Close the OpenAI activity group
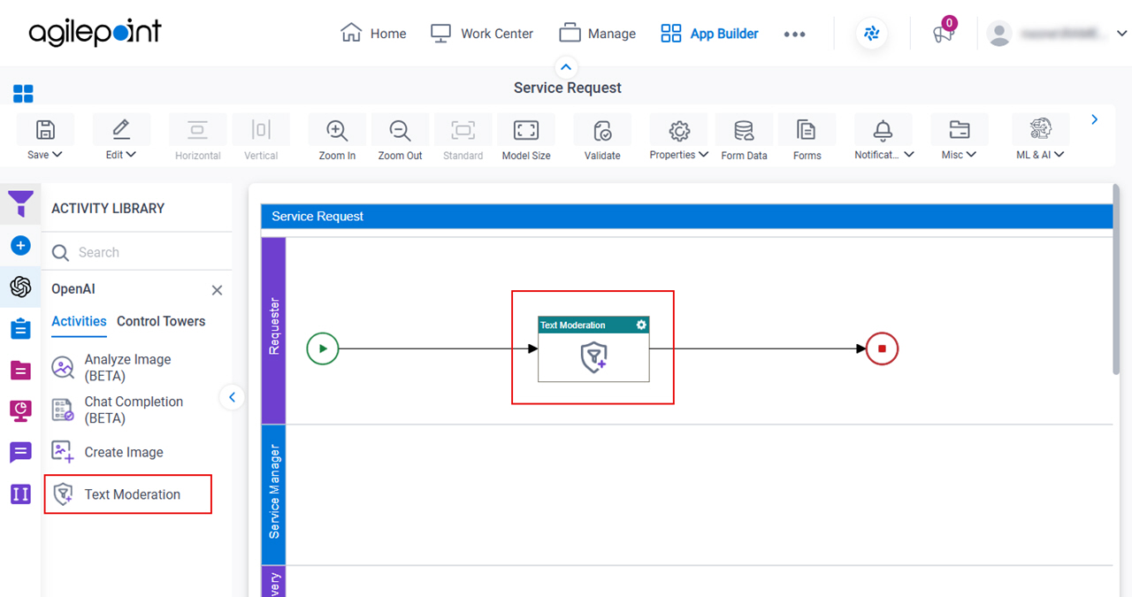Screen dimensions: 1132x597 (x=217, y=290)
